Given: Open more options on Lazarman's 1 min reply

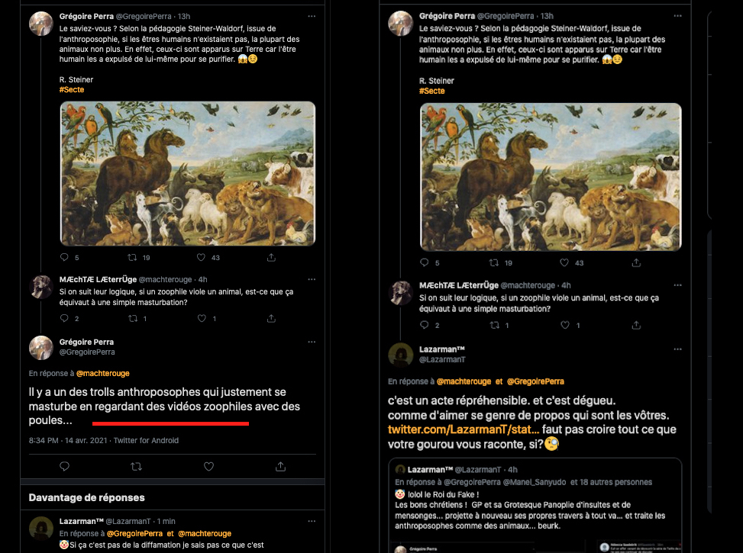Looking at the screenshot, I should point(311,520).
